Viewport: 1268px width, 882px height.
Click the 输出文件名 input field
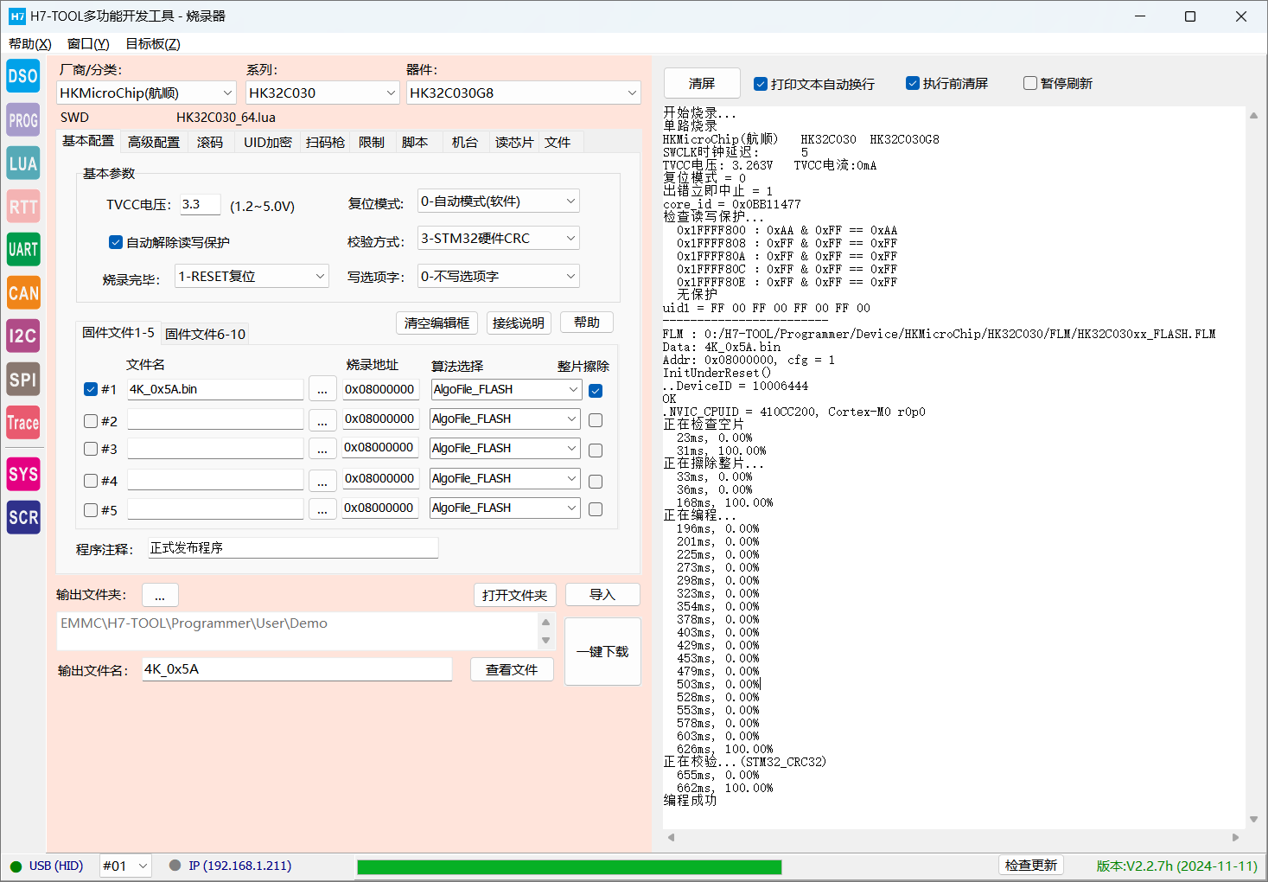296,669
